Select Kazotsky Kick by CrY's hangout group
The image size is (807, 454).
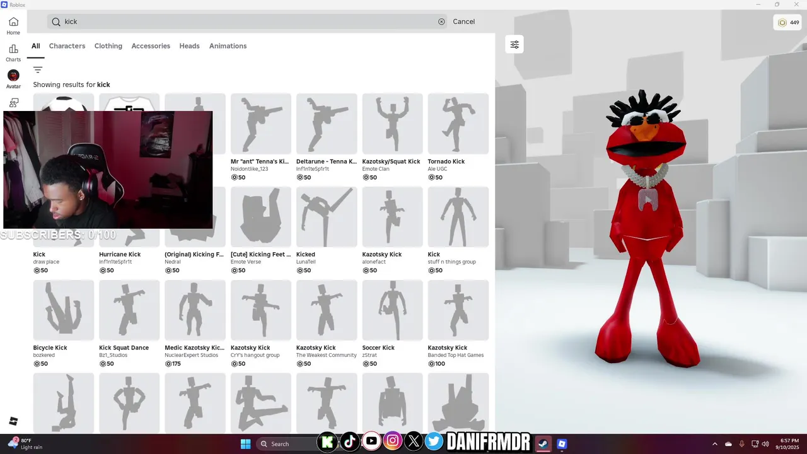click(x=260, y=310)
